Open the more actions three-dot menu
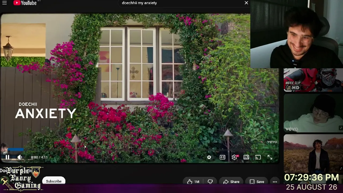The image size is (343, 193). 275,182
